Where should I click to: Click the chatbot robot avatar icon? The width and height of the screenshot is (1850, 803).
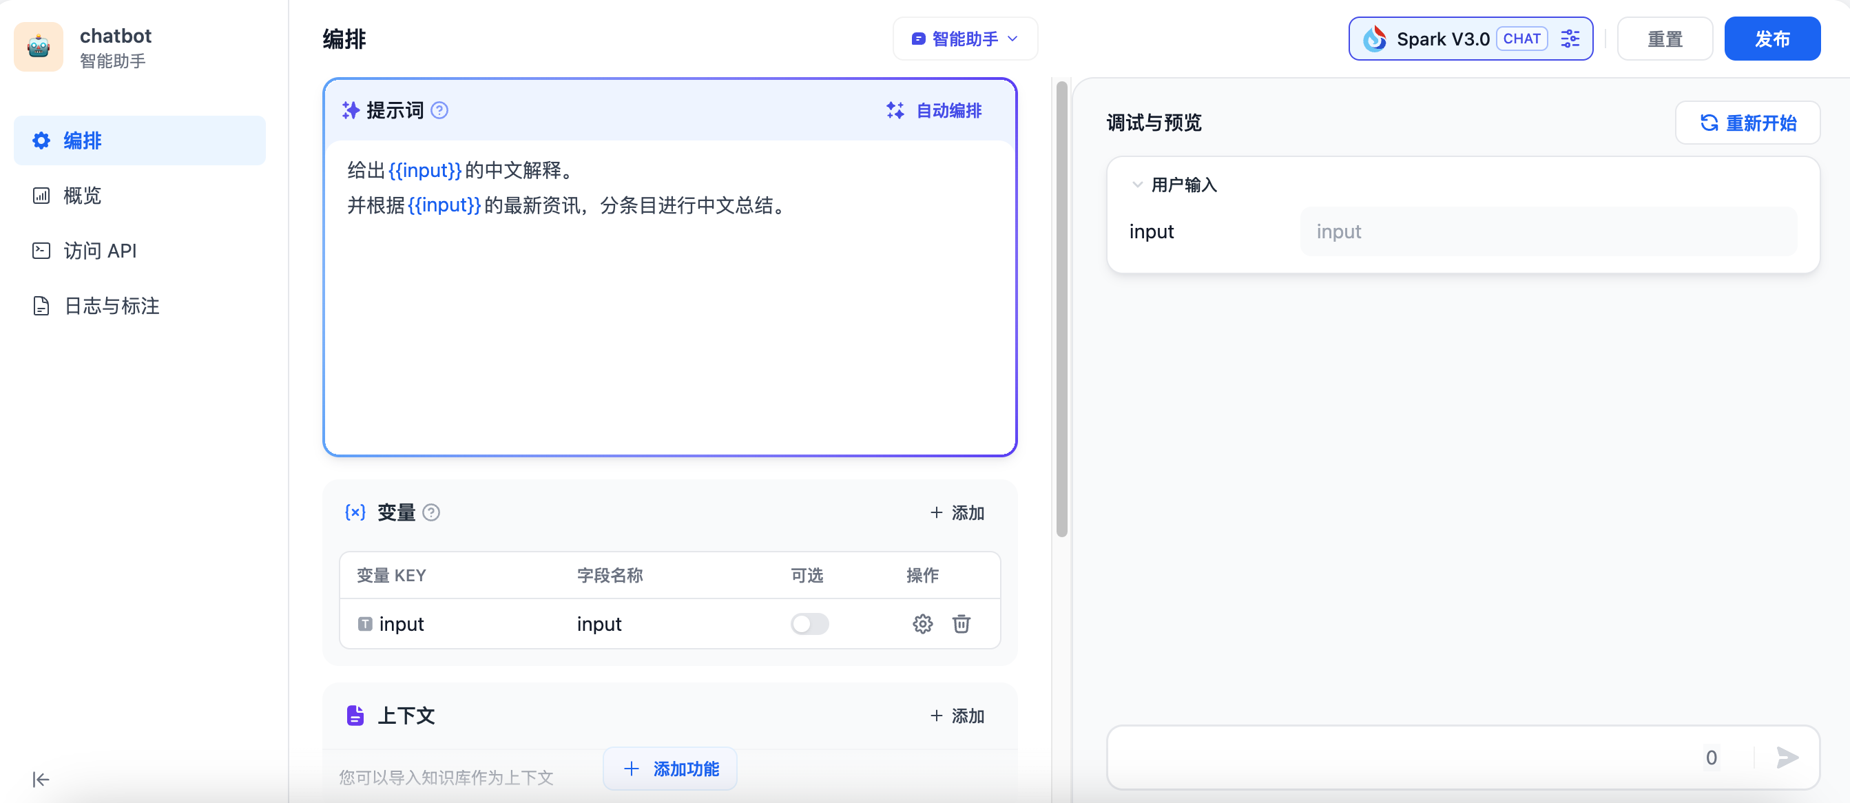pos(39,48)
